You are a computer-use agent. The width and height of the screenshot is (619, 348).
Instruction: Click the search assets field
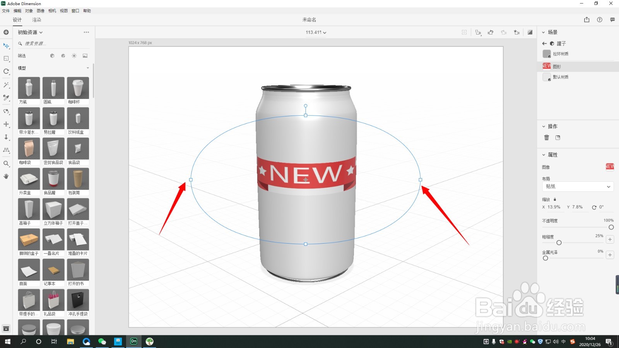[54, 44]
